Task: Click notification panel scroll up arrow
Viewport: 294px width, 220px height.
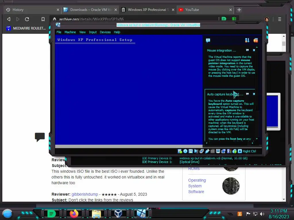Action: pyautogui.click(x=257, y=47)
